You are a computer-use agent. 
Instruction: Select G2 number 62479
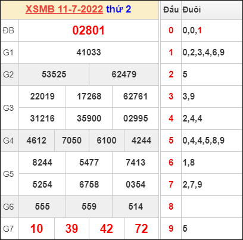[124, 74]
